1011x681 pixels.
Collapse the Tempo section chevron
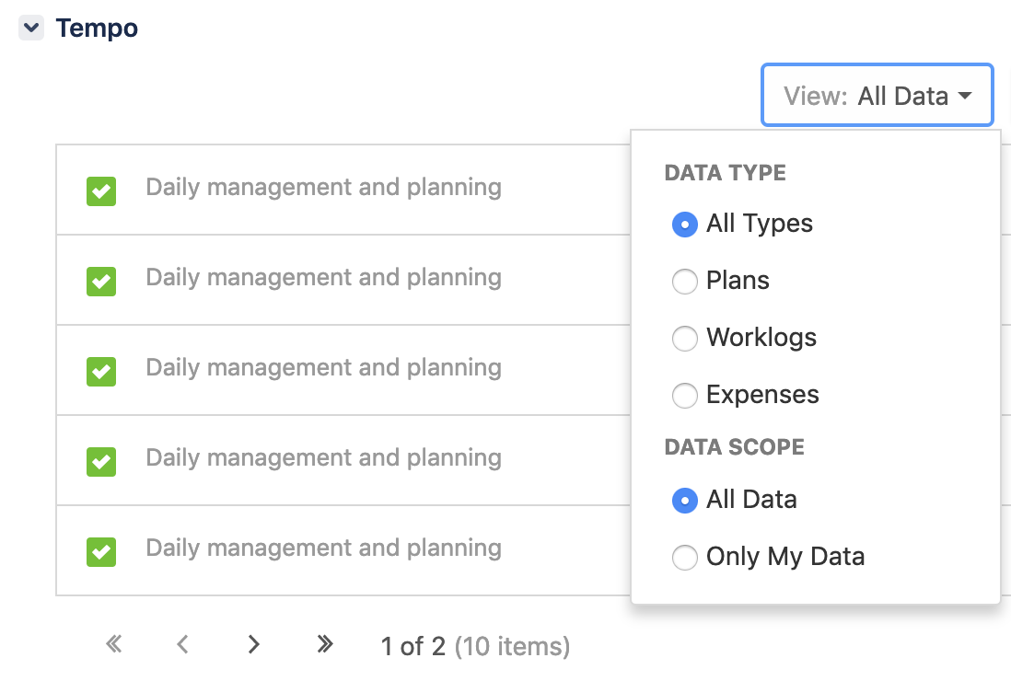click(30, 28)
